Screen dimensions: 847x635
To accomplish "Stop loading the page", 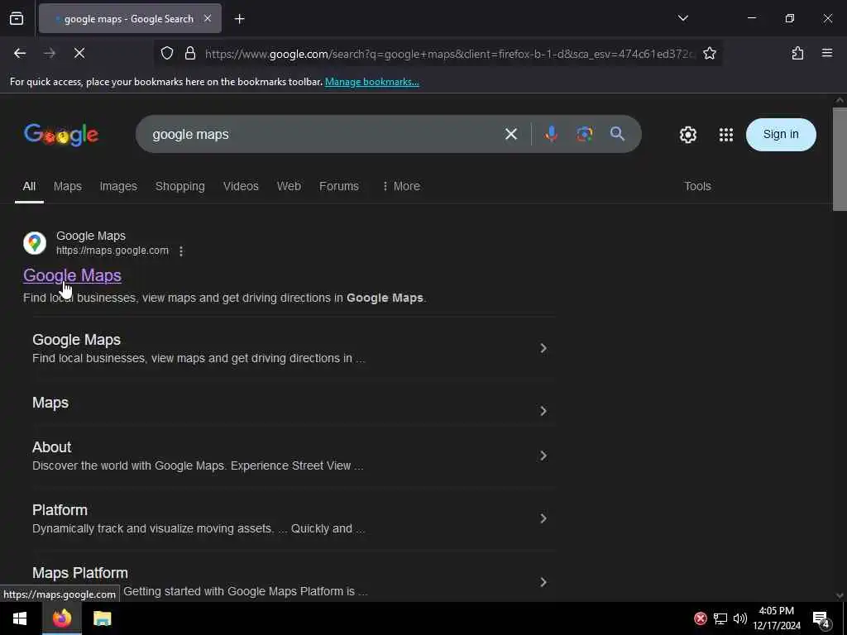I will 79,53.
